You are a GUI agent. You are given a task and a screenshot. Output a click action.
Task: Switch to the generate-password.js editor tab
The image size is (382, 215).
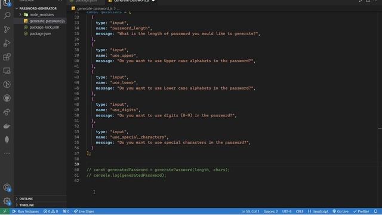(131, 1)
